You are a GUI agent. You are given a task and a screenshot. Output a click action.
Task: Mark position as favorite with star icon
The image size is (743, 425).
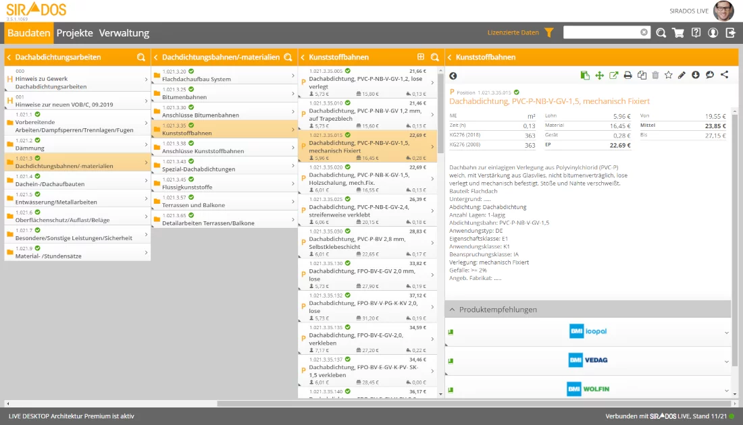(668, 76)
